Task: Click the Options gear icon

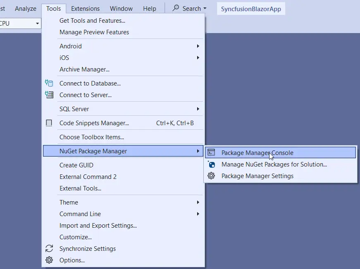Action: pyautogui.click(x=49, y=260)
